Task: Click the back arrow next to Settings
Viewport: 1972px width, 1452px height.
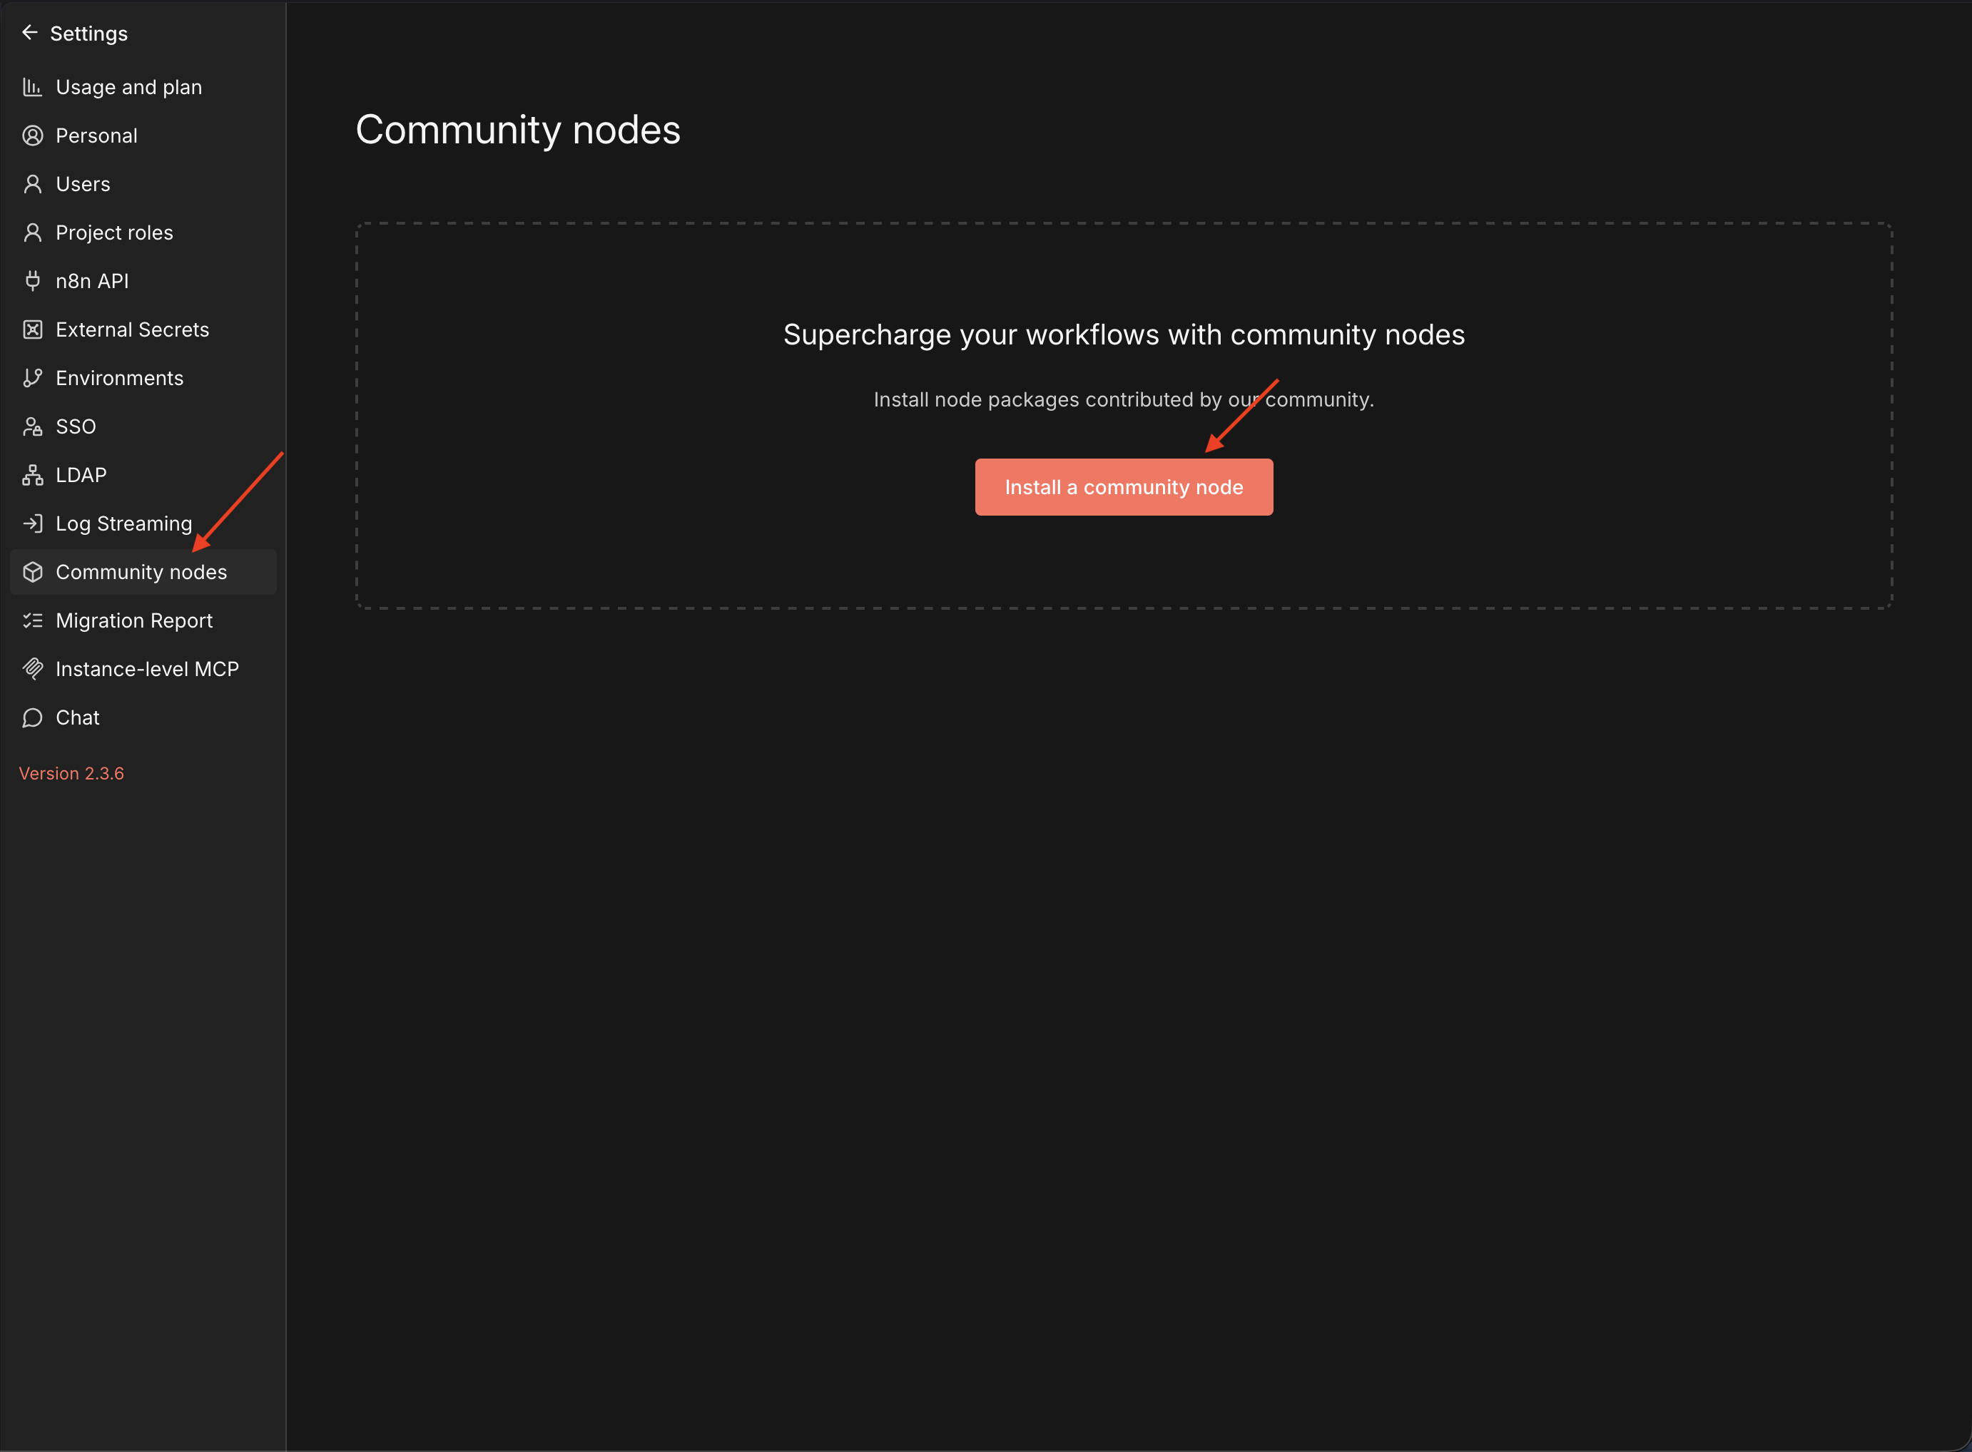Action: coord(30,33)
